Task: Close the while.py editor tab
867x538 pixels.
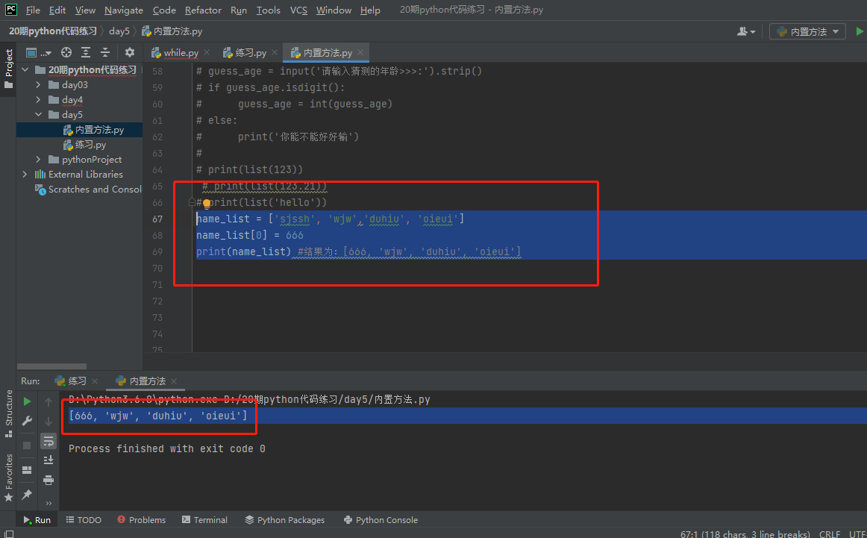Action: click(207, 52)
